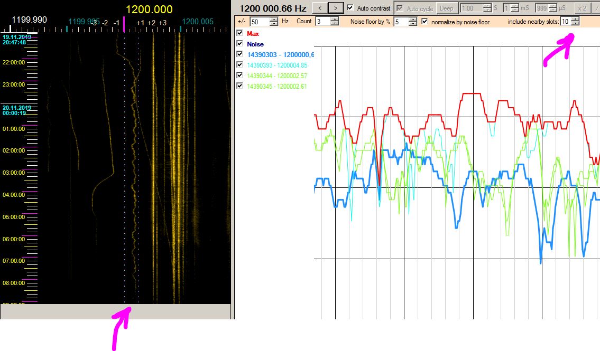Select legend entry 14390345 - 1200002,61
Image resolution: width=600 pixels, height=351 pixels.
[277, 87]
